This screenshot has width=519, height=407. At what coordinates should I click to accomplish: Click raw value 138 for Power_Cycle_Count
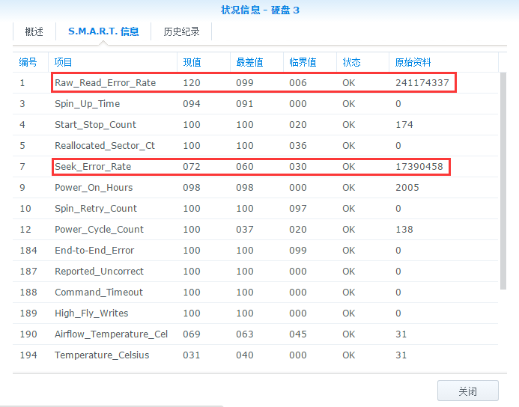[404, 230]
